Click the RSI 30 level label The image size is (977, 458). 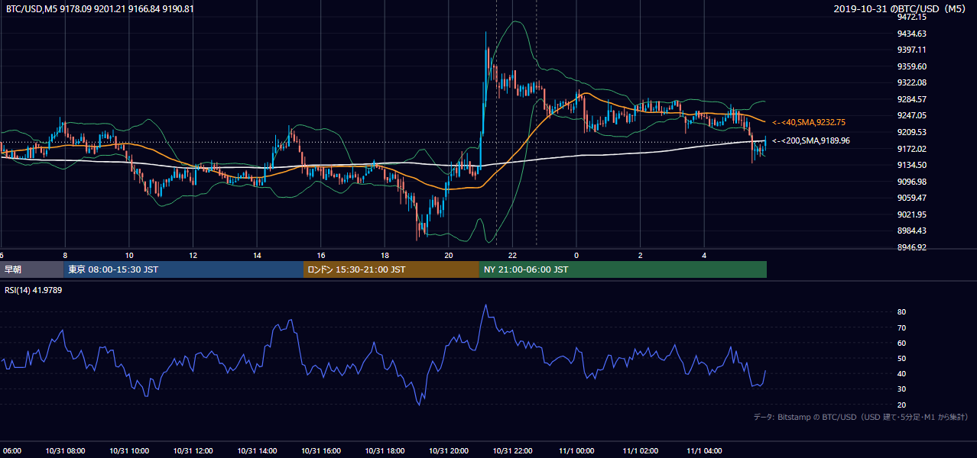[x=902, y=389]
